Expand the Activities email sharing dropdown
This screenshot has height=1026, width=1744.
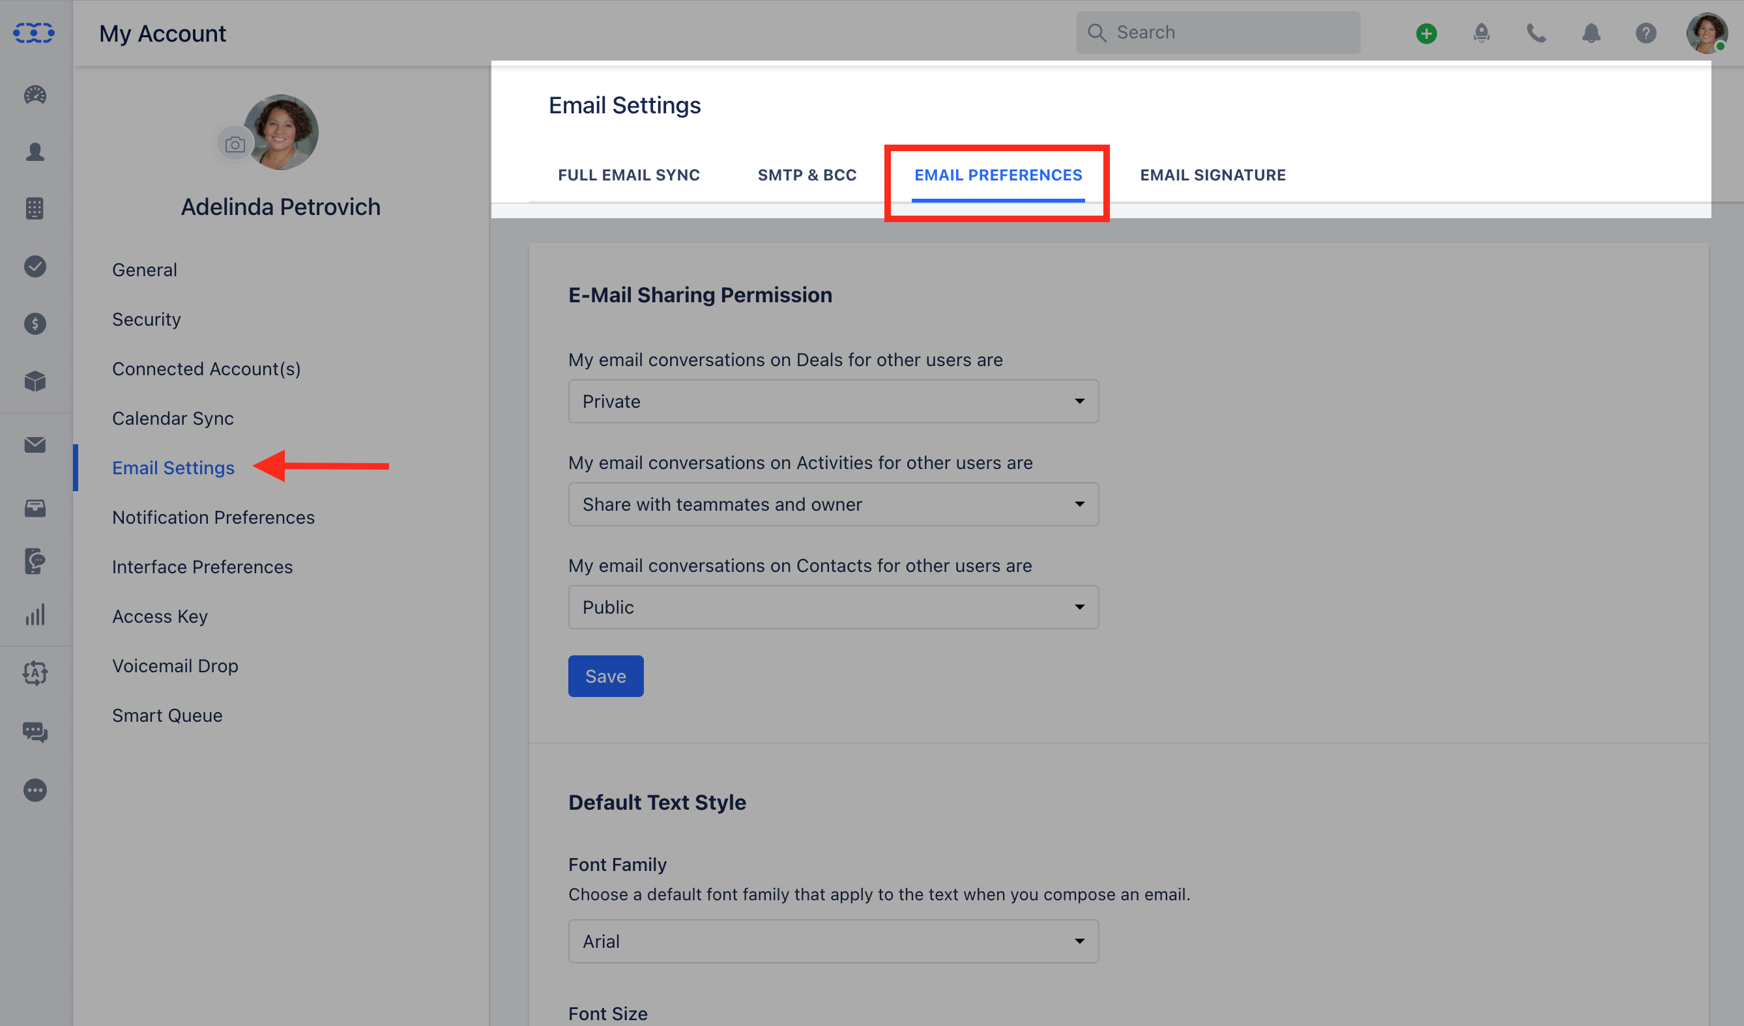pyautogui.click(x=834, y=504)
